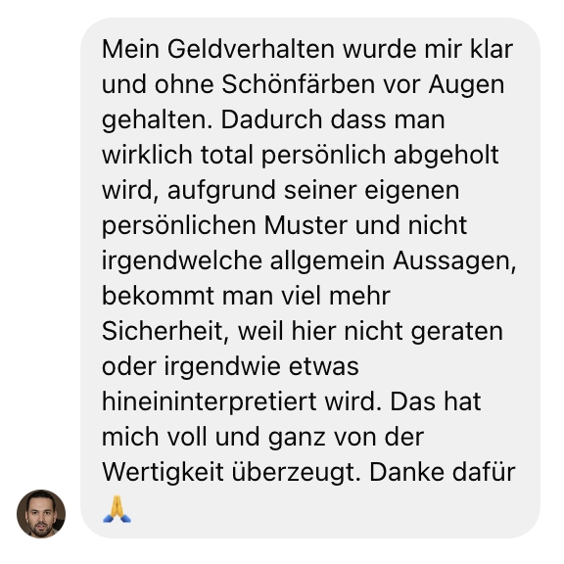The width and height of the screenshot is (564, 564).
Task: Select the word "persönlich" before "abgeholt"
Action: coord(323,156)
